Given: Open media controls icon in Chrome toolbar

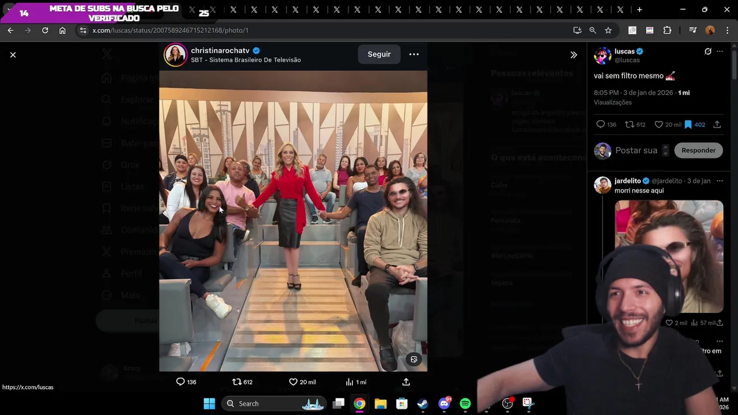Looking at the screenshot, I should (x=693, y=30).
